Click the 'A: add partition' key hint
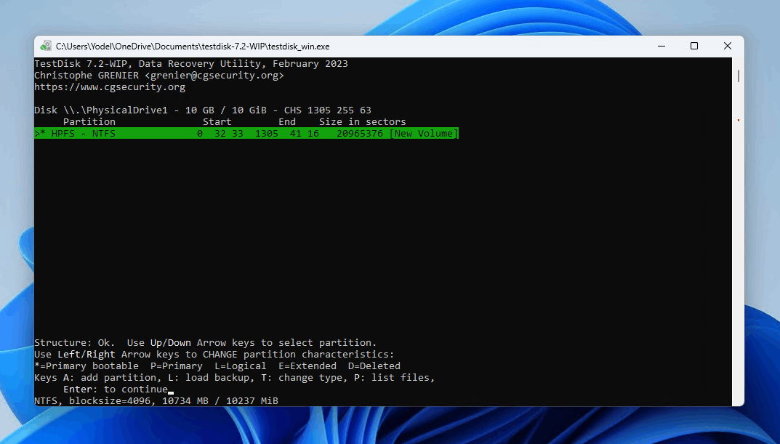 click(113, 378)
